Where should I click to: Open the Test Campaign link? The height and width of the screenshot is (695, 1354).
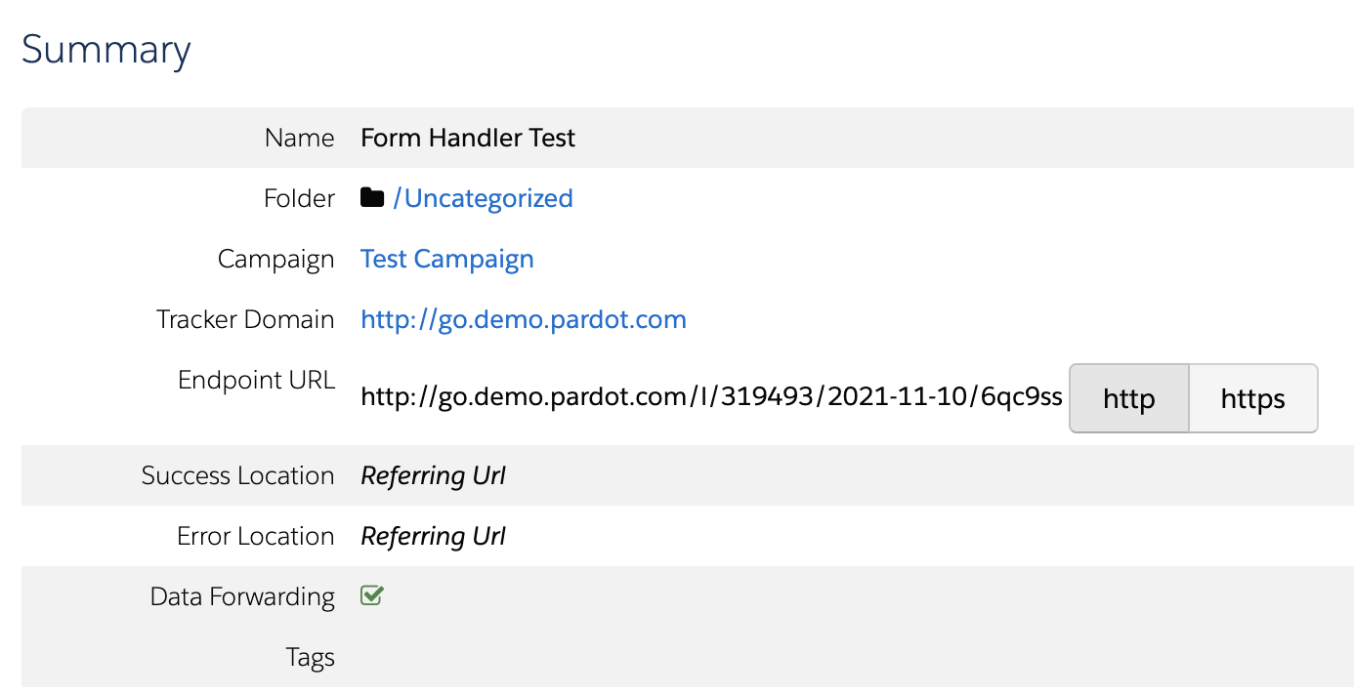pyautogui.click(x=446, y=259)
